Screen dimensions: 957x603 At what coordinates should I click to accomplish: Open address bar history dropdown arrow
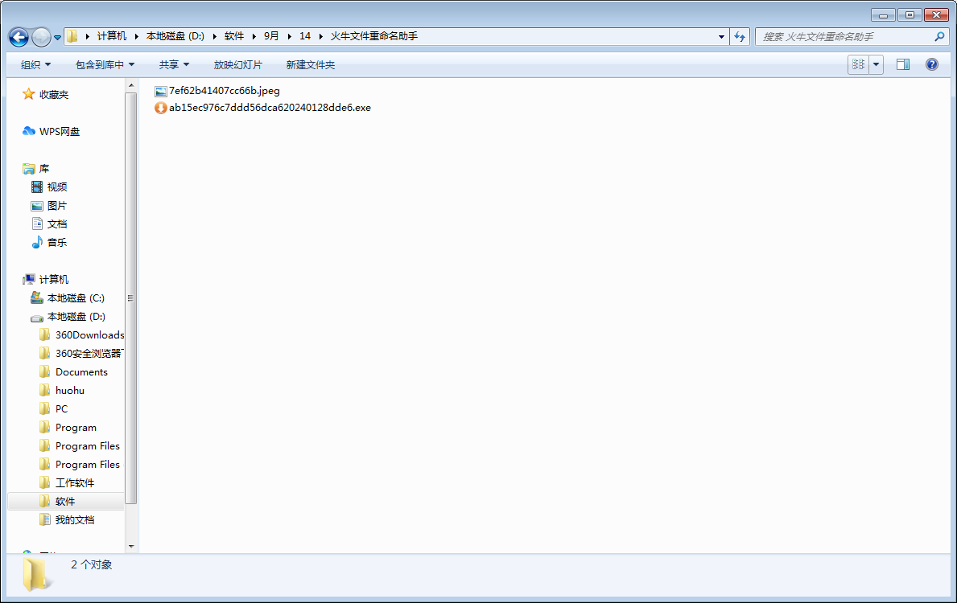pyautogui.click(x=721, y=37)
